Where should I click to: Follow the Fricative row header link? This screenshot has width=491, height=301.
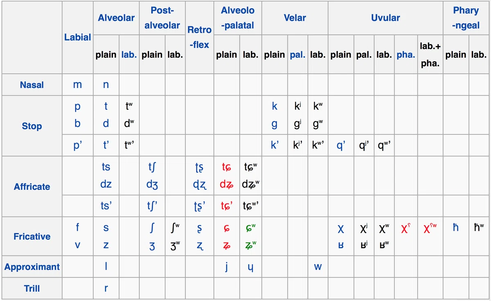[32, 236]
